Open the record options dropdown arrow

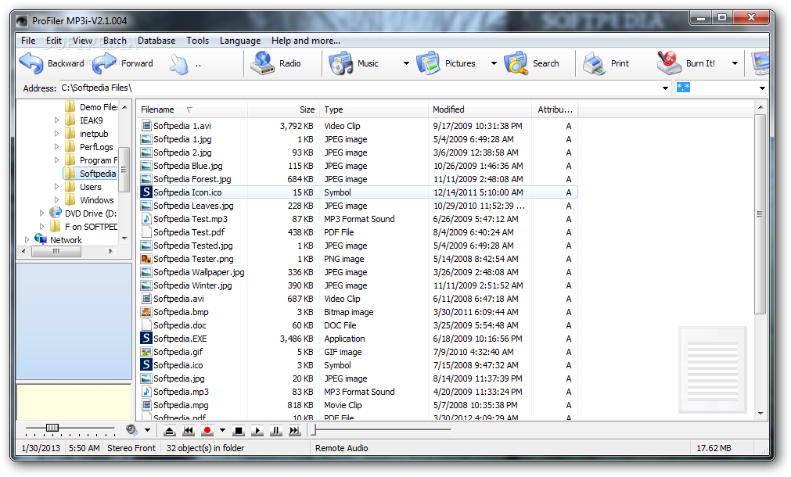click(222, 430)
